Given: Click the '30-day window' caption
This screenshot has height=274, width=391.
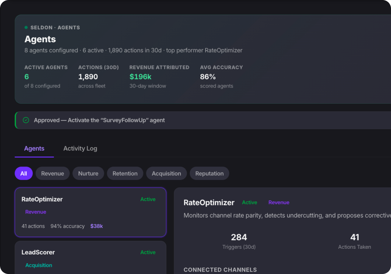Looking at the screenshot, I should [148, 86].
